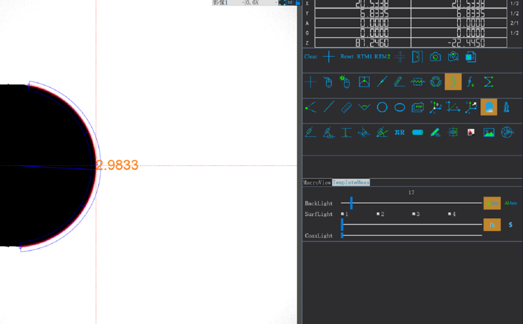This screenshot has width=523, height=324.
Task: Select the ellipse measurement tool
Action: tap(400, 107)
